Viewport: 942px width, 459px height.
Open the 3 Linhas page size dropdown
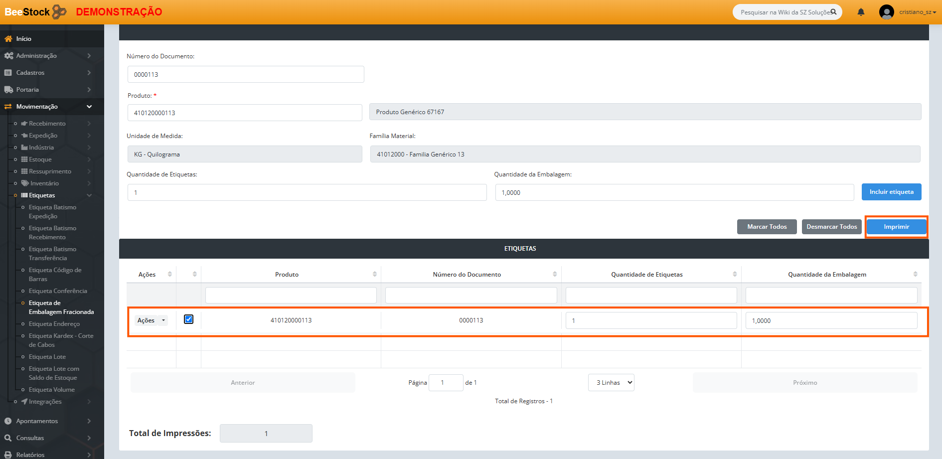pyautogui.click(x=611, y=383)
